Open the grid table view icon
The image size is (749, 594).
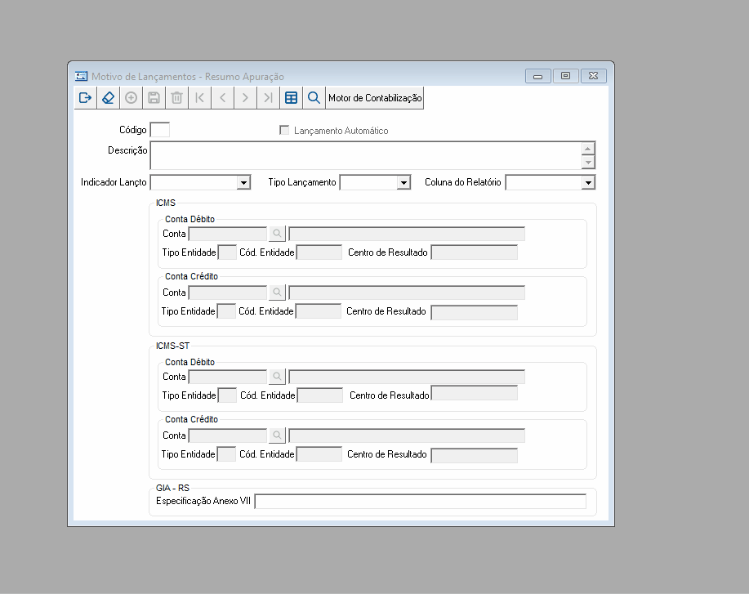291,98
